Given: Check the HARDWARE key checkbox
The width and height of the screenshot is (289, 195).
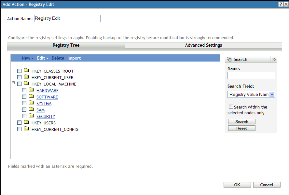Looking at the screenshot, I should (24, 90).
